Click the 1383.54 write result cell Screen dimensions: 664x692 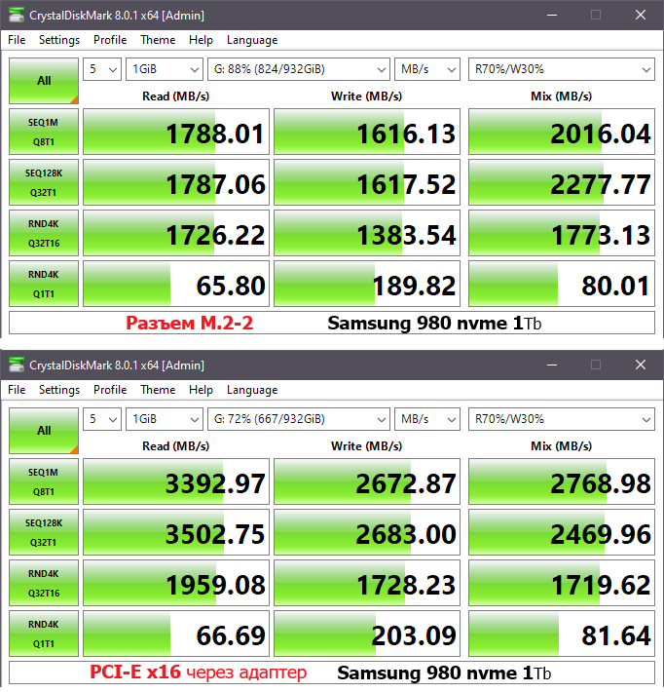click(367, 233)
